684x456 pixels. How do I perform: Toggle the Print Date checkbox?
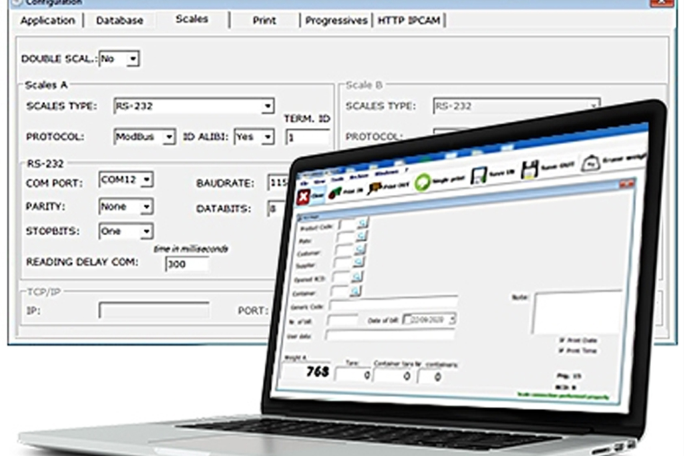click(x=562, y=340)
